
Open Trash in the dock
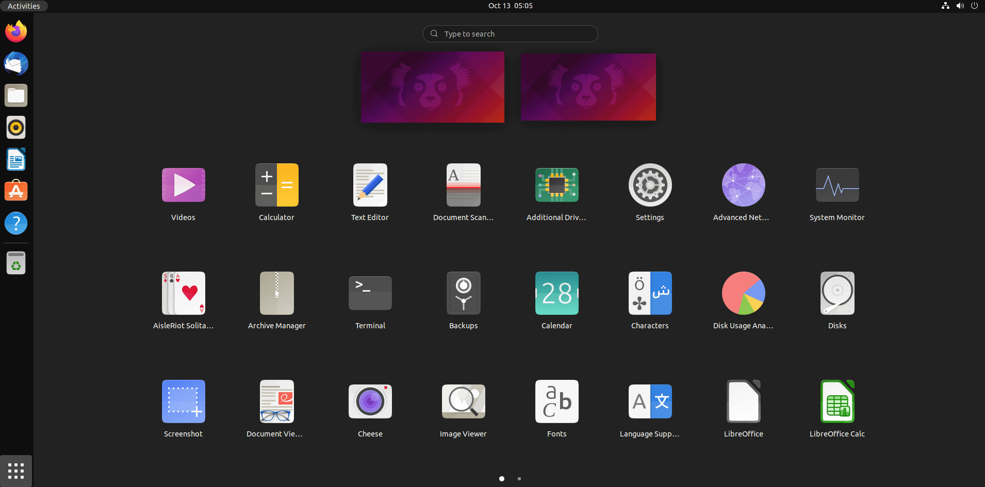pos(16,263)
